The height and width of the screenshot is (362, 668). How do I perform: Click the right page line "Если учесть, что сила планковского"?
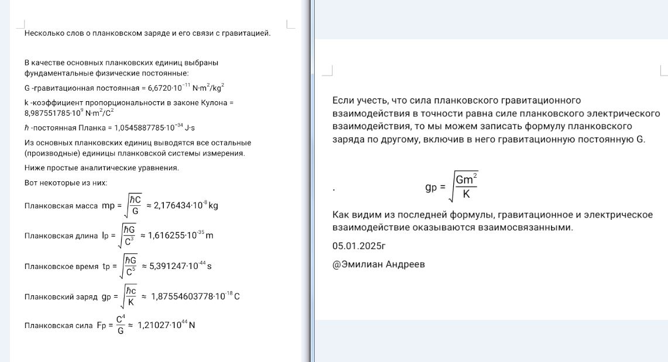[457, 101]
